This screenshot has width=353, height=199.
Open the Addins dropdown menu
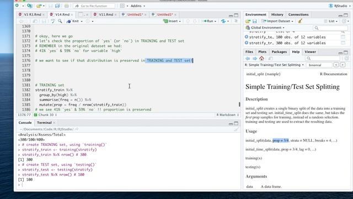(138, 6)
